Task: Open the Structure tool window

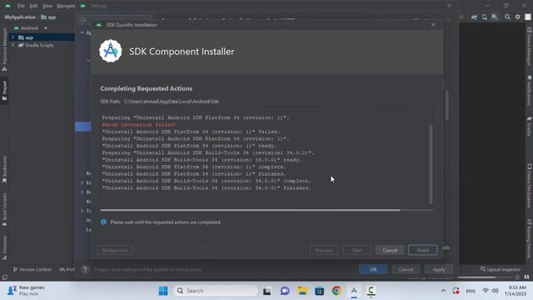Action: pyautogui.click(x=4, y=247)
